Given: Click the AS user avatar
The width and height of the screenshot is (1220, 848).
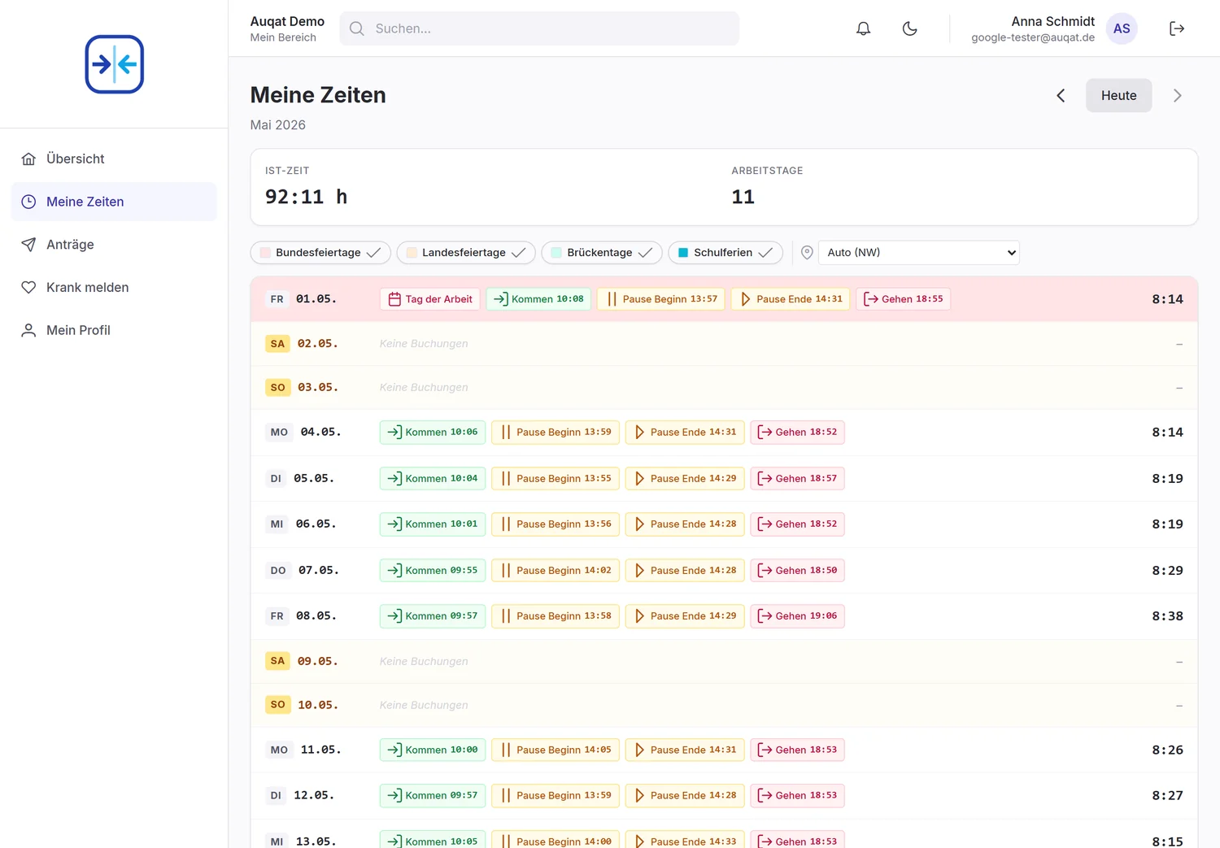Looking at the screenshot, I should (1122, 28).
